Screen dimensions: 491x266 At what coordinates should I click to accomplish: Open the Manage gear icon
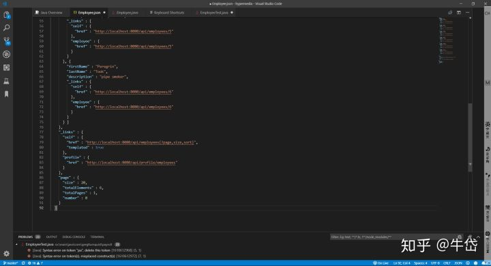pyautogui.click(x=6, y=254)
